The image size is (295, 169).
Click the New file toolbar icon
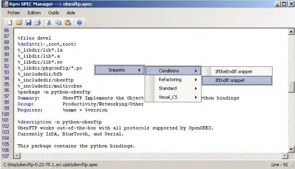click(x=10, y=23)
